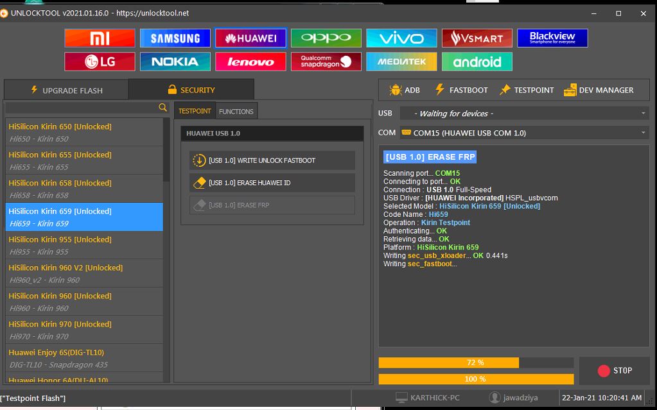Open the Functions sub-tab
Screen dimensions: 657x410
pyautogui.click(x=236, y=112)
